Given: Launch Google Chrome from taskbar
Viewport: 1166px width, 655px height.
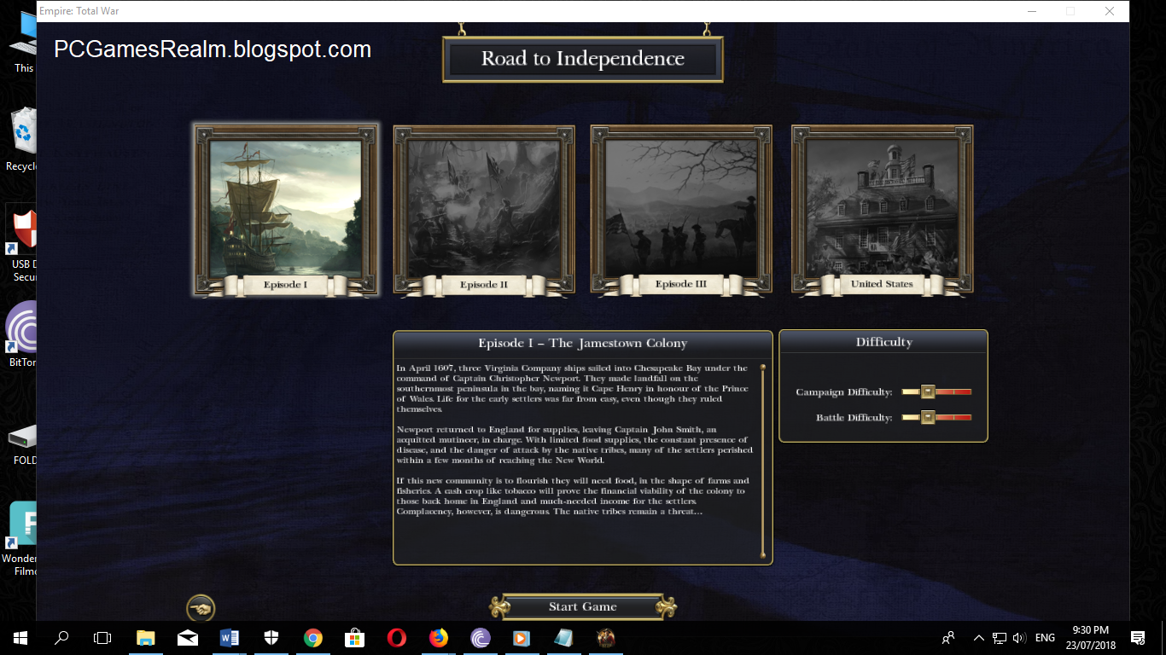Looking at the screenshot, I should pyautogui.click(x=313, y=638).
